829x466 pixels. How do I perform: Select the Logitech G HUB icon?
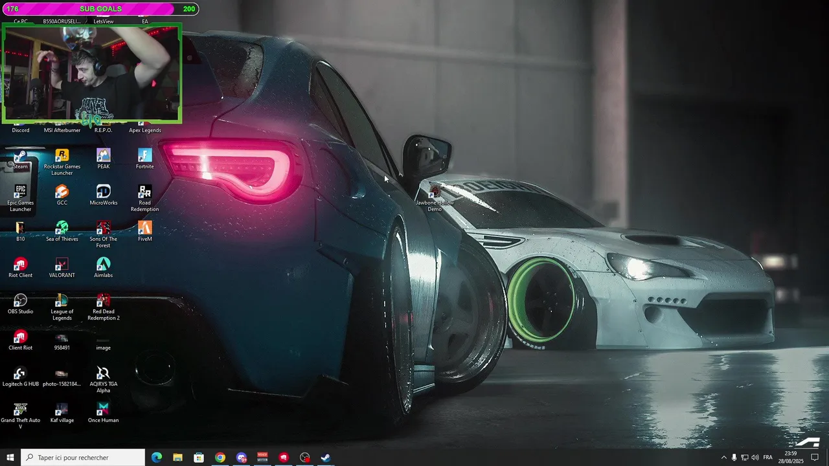pos(21,377)
